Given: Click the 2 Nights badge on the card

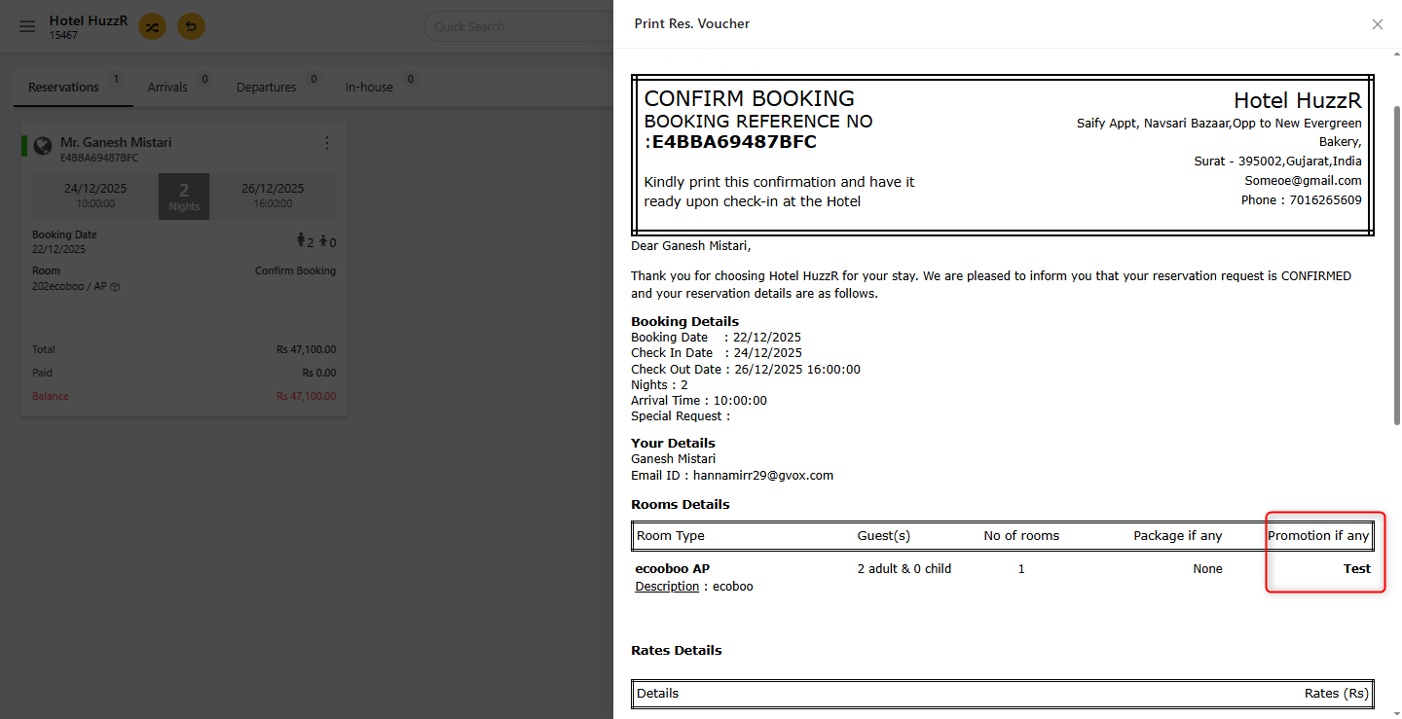Looking at the screenshot, I should [184, 197].
